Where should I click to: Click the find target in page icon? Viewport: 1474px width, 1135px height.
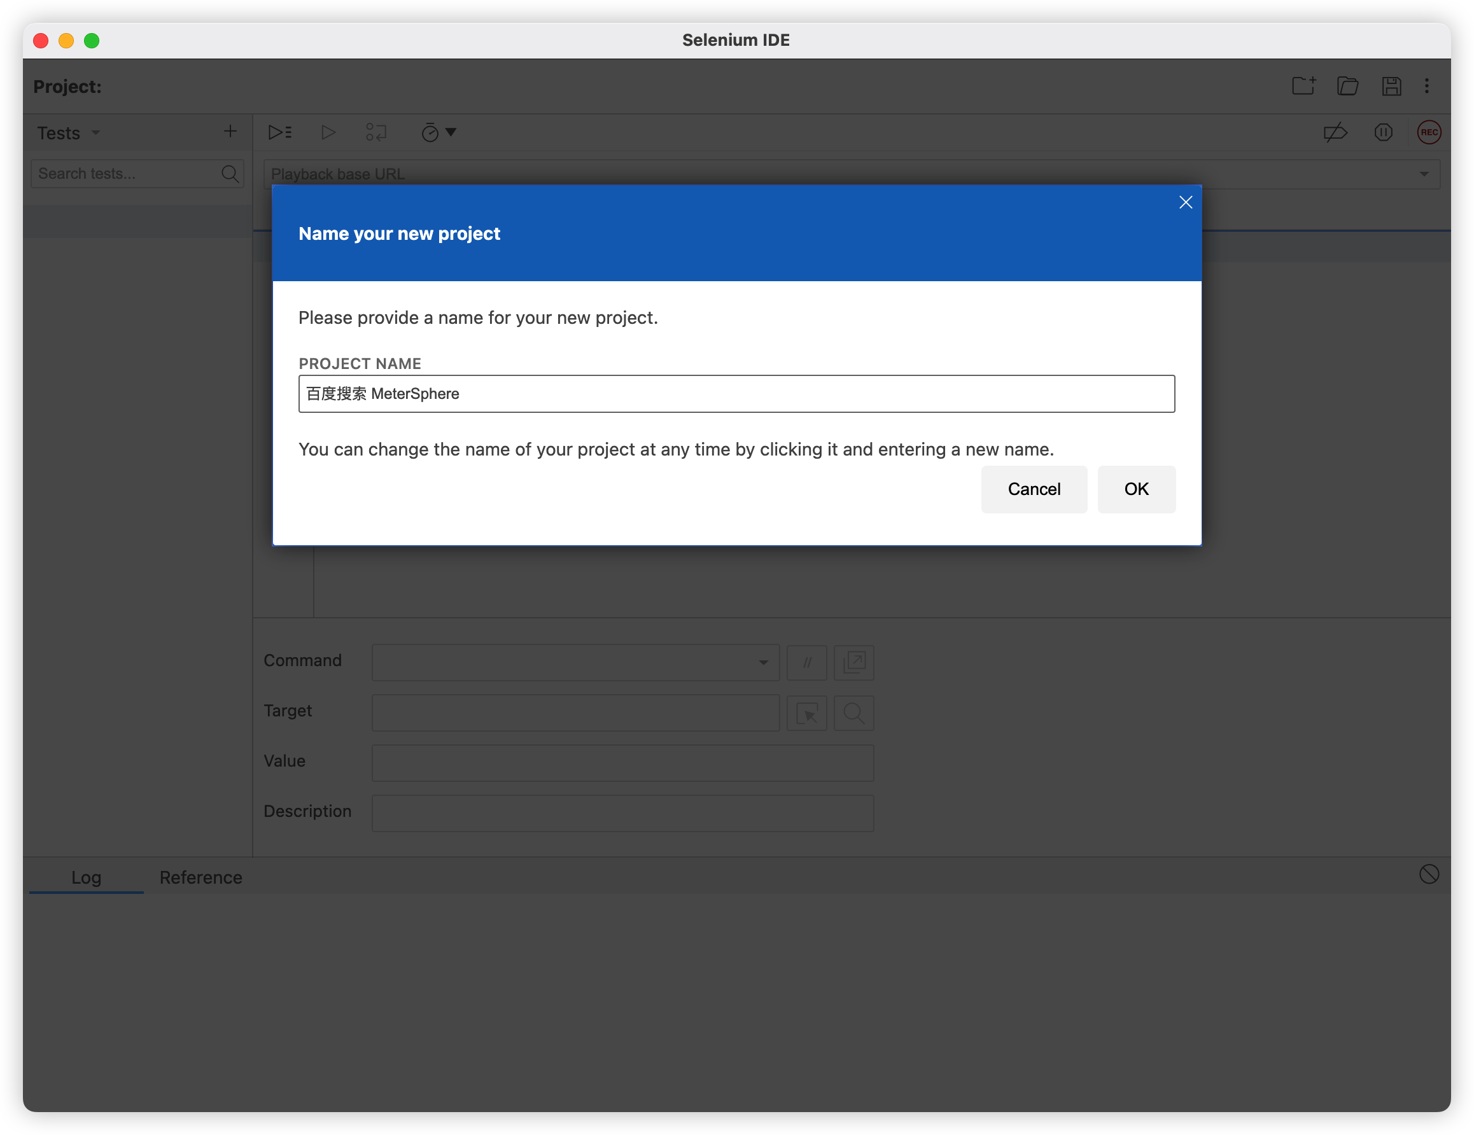[853, 713]
